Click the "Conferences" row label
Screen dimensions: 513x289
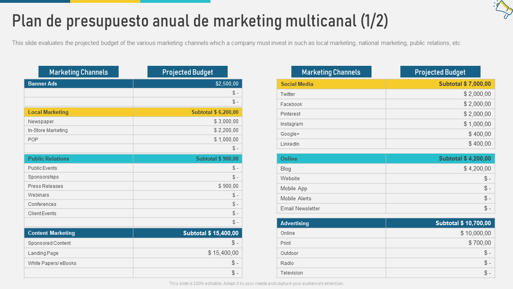pyautogui.click(x=42, y=204)
